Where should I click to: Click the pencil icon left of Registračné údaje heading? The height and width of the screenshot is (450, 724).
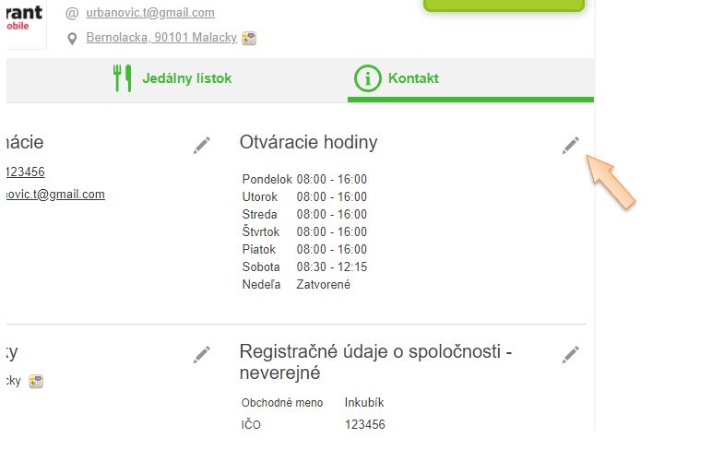coord(202,354)
